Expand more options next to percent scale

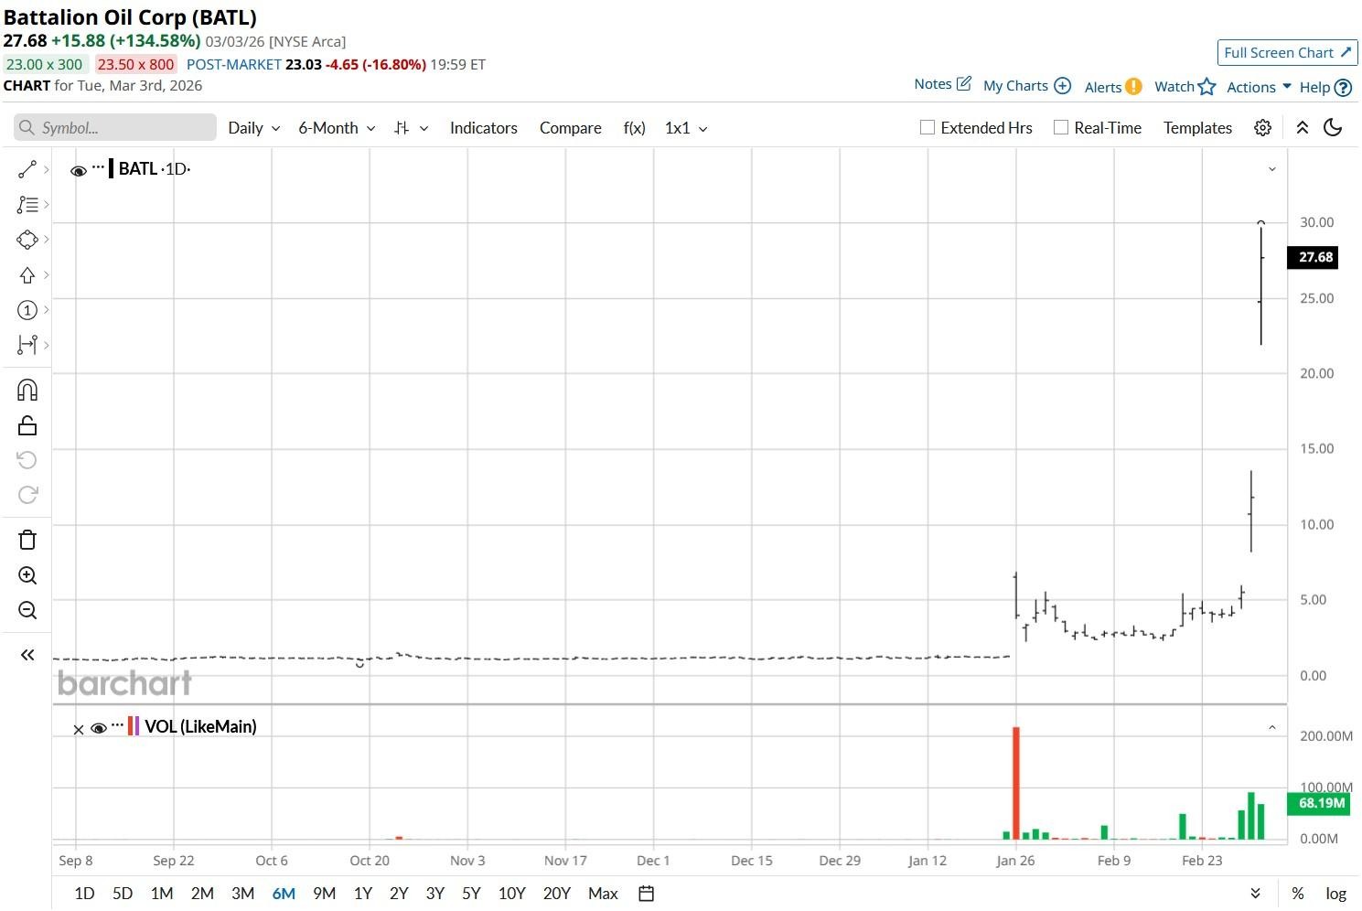pos(1255,894)
